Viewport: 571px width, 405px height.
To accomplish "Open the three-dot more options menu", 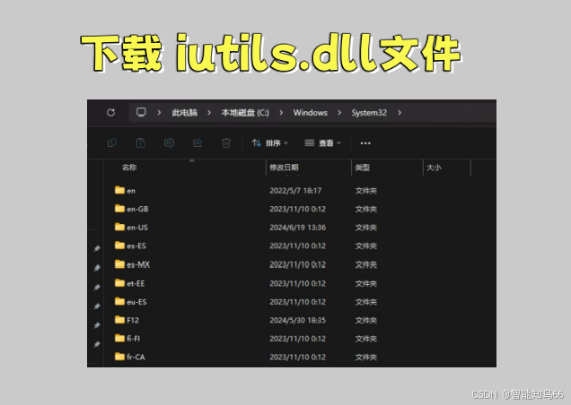I will [x=365, y=143].
